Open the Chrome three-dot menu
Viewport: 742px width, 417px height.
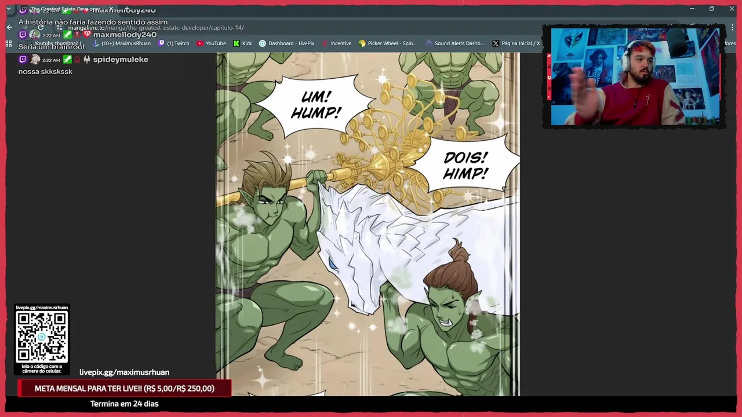tap(732, 28)
